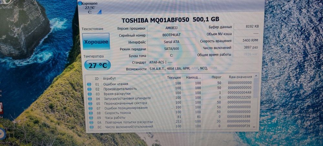Click the 27 °C temperature button
Viewport: 323px width, 146px height.
tap(98, 65)
